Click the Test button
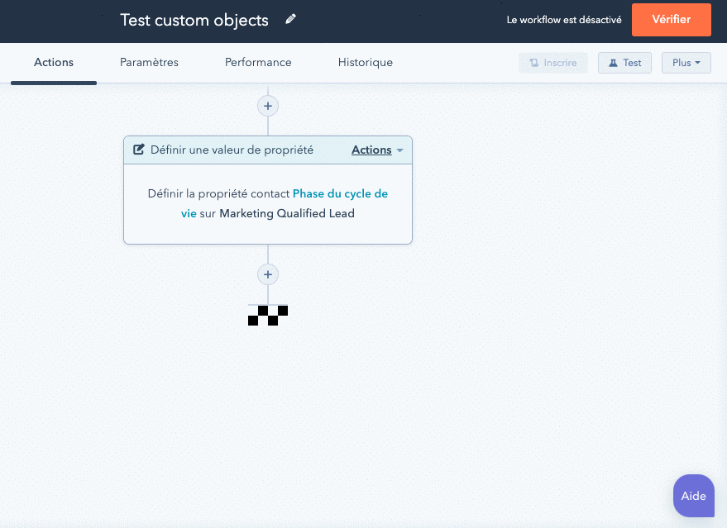 (624, 63)
